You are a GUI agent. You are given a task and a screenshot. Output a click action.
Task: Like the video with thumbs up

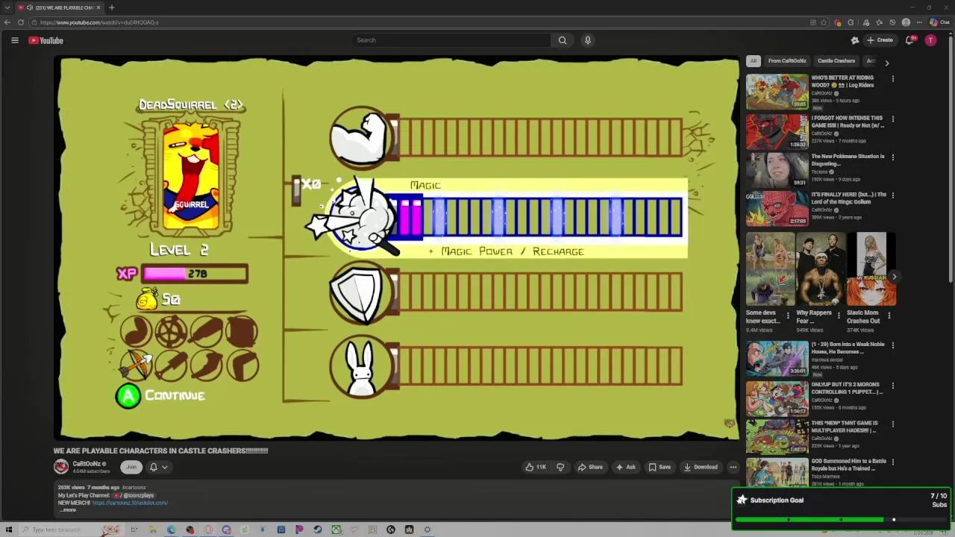(536, 467)
